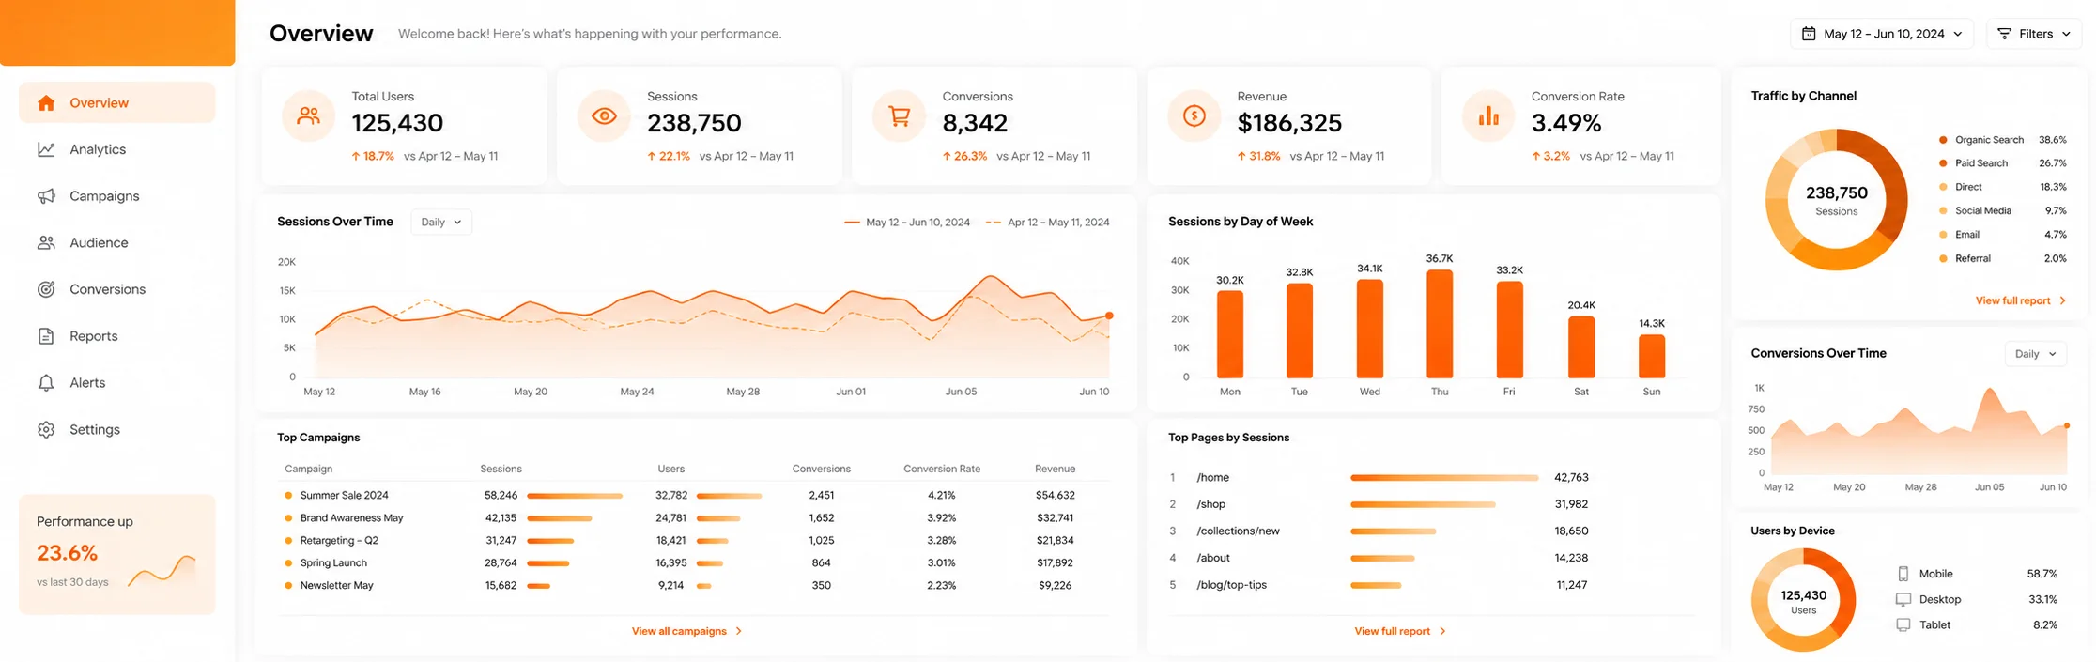The image size is (2096, 662).
Task: Click the Performance up 23.6% card
Action: coord(117,554)
